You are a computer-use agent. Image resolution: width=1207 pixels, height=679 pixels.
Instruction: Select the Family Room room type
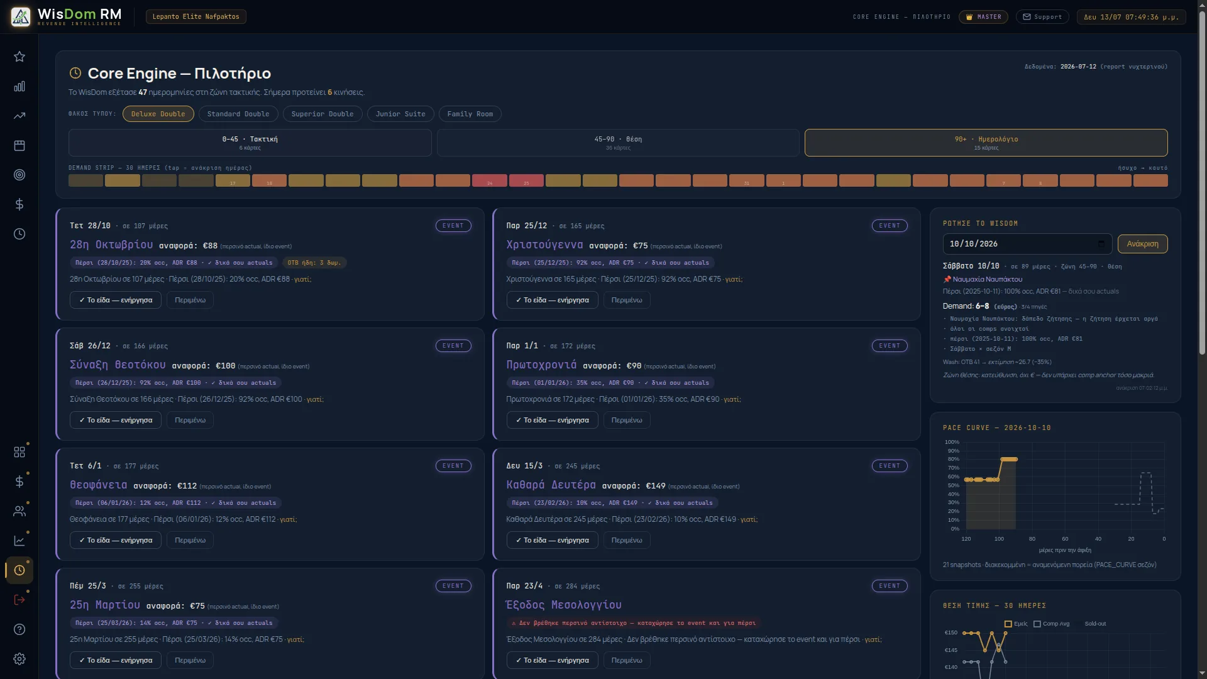pos(470,114)
